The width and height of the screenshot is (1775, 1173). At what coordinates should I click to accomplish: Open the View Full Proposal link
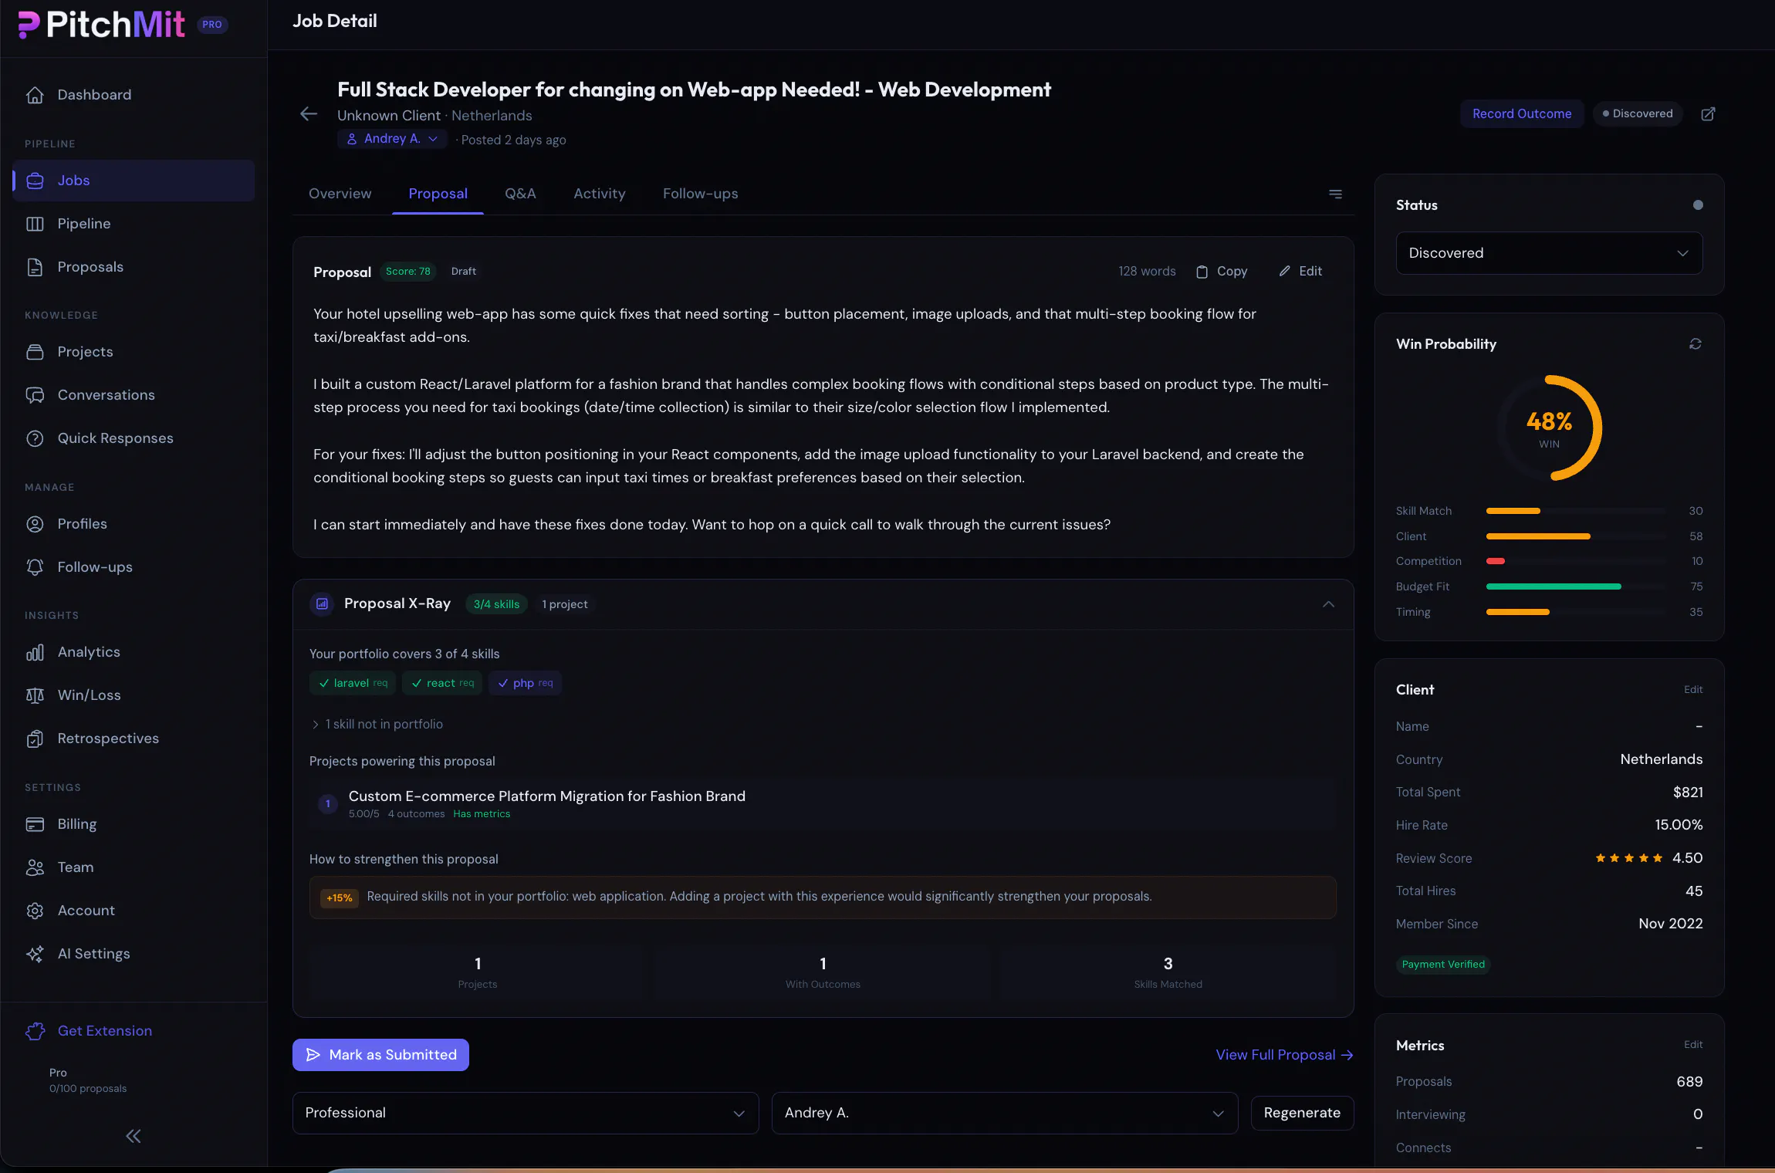pos(1284,1055)
